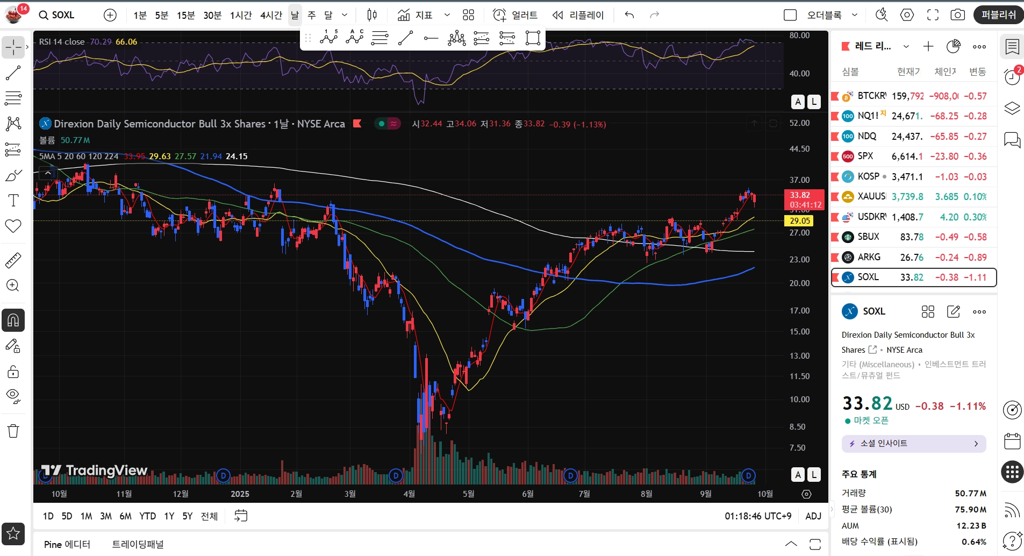The height and width of the screenshot is (556, 1024).
Task: Add symbol to watchlist with plus
Action: [928, 46]
